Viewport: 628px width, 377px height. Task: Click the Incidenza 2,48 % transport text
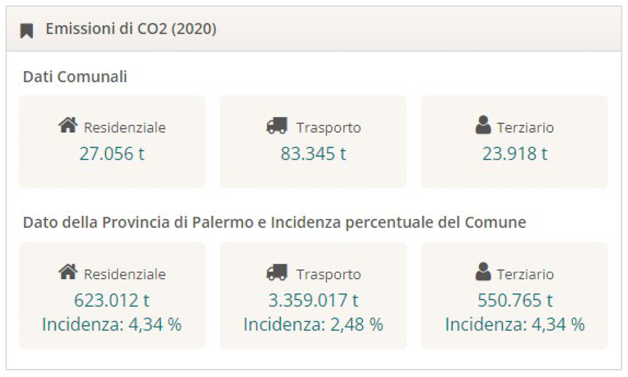313,325
